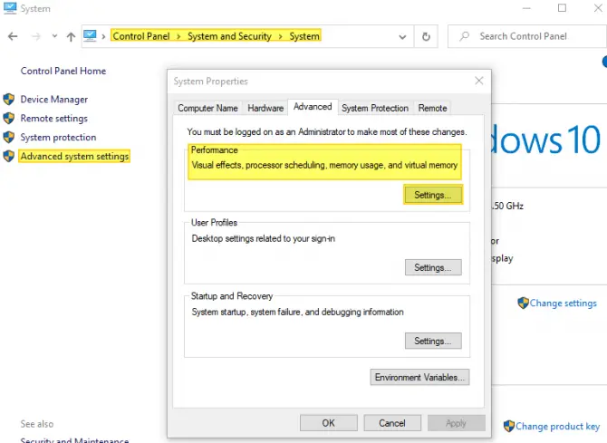Open User Profiles Settings button
Viewport: 607px width, 443px height.
(x=433, y=267)
